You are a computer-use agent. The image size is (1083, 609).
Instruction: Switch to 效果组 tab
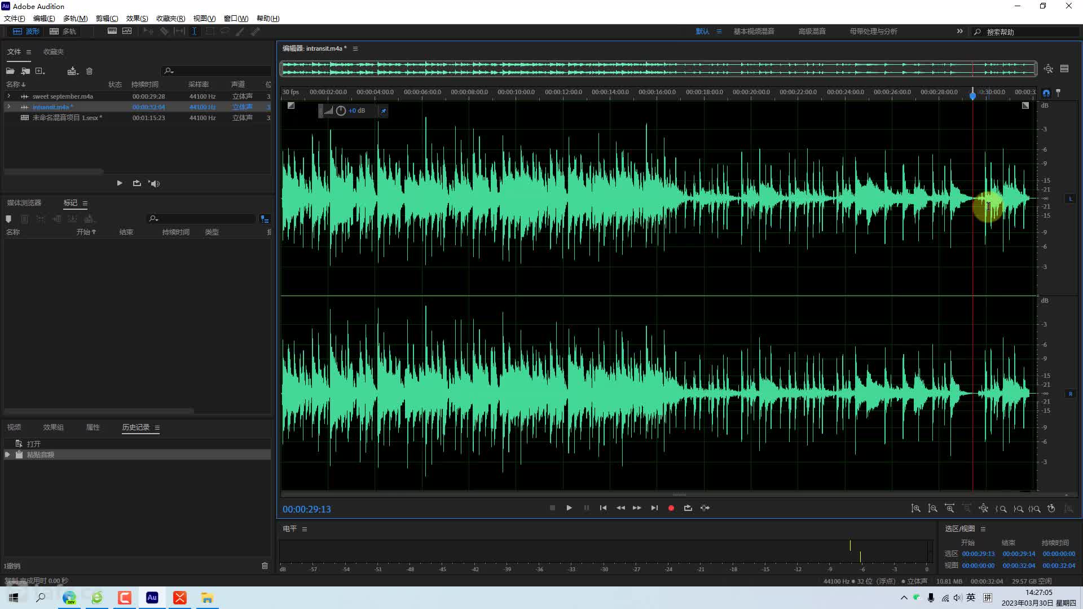pyautogui.click(x=53, y=427)
